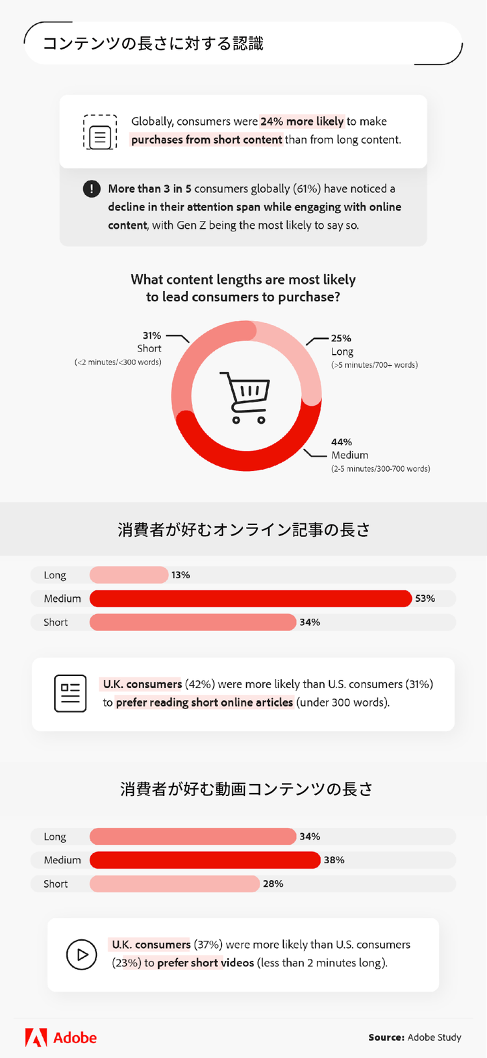Click the "Source: Adobe Study" text
Viewport: 487px width, 1058px height.
(x=414, y=1037)
